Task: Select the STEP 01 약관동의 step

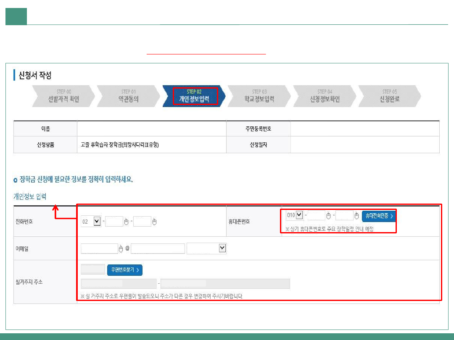Action: coord(128,96)
